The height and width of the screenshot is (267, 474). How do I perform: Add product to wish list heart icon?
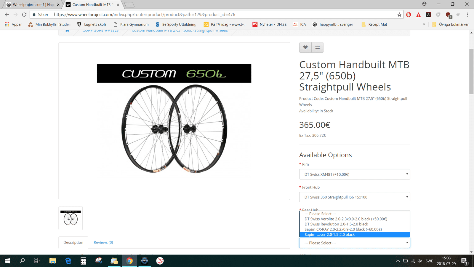click(x=305, y=47)
